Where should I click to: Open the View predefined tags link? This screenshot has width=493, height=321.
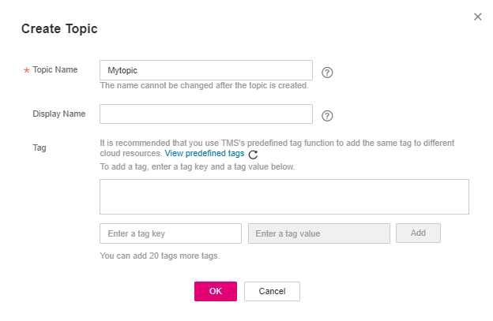(205, 154)
